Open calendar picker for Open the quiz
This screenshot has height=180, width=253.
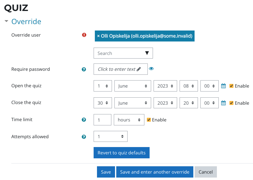coord(223,86)
